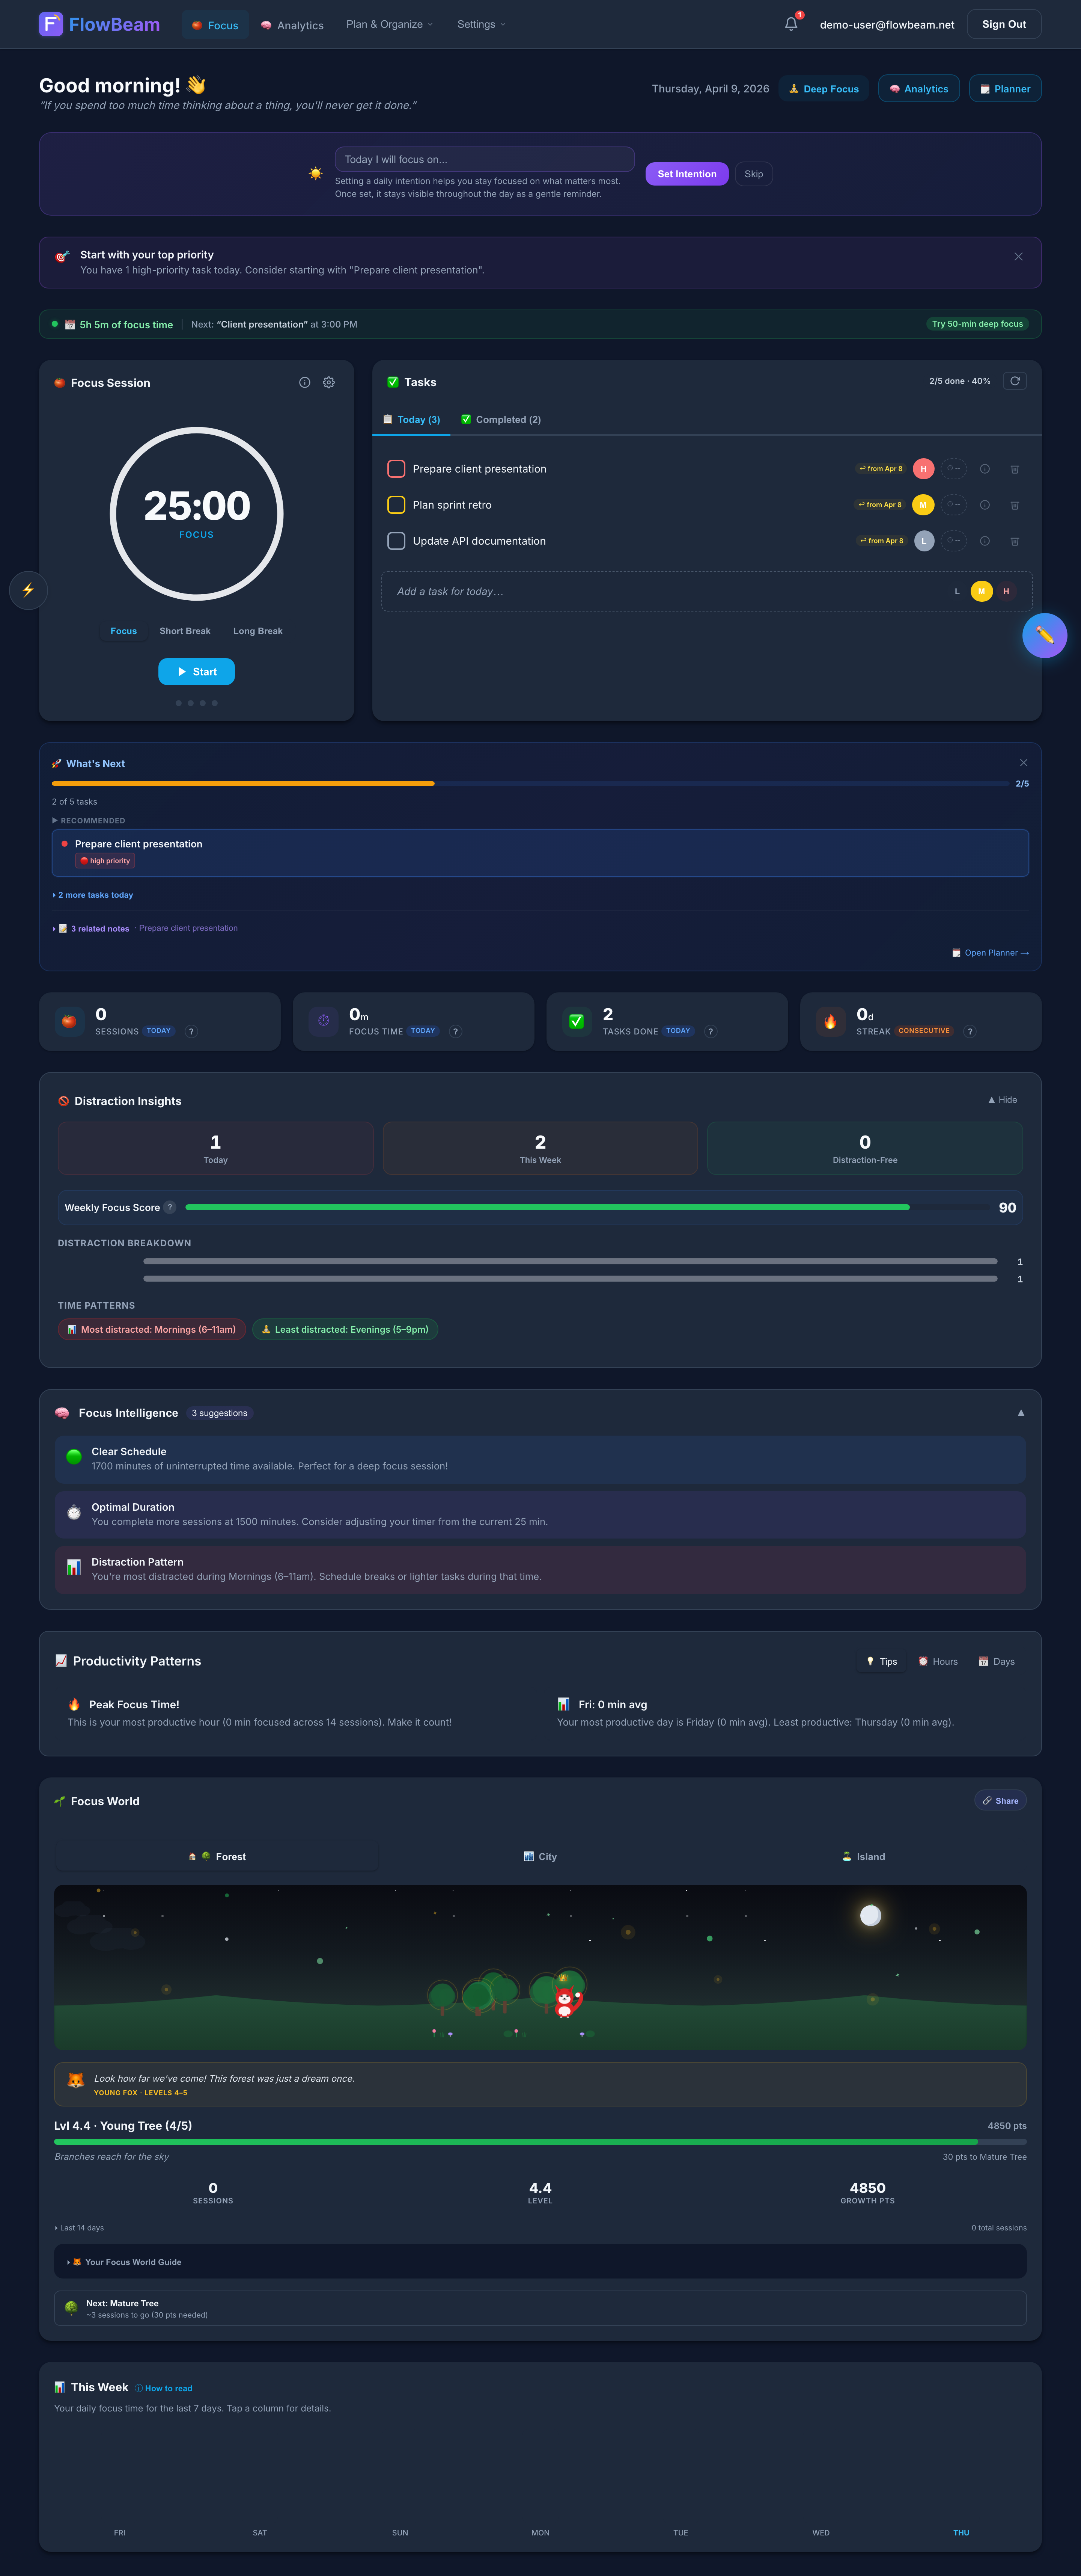Open Focus in the navigation bar

(x=215, y=25)
